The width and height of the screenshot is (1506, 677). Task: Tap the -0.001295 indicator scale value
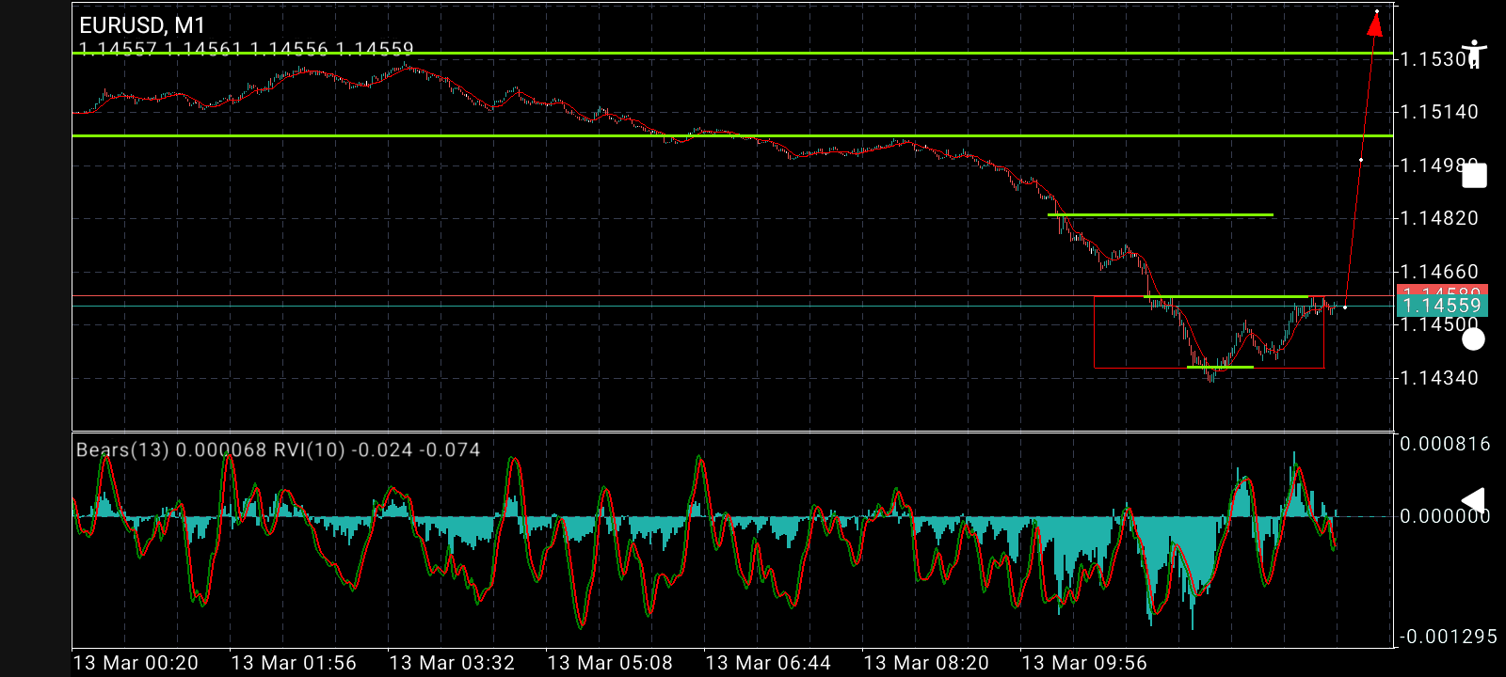[x=1448, y=637]
